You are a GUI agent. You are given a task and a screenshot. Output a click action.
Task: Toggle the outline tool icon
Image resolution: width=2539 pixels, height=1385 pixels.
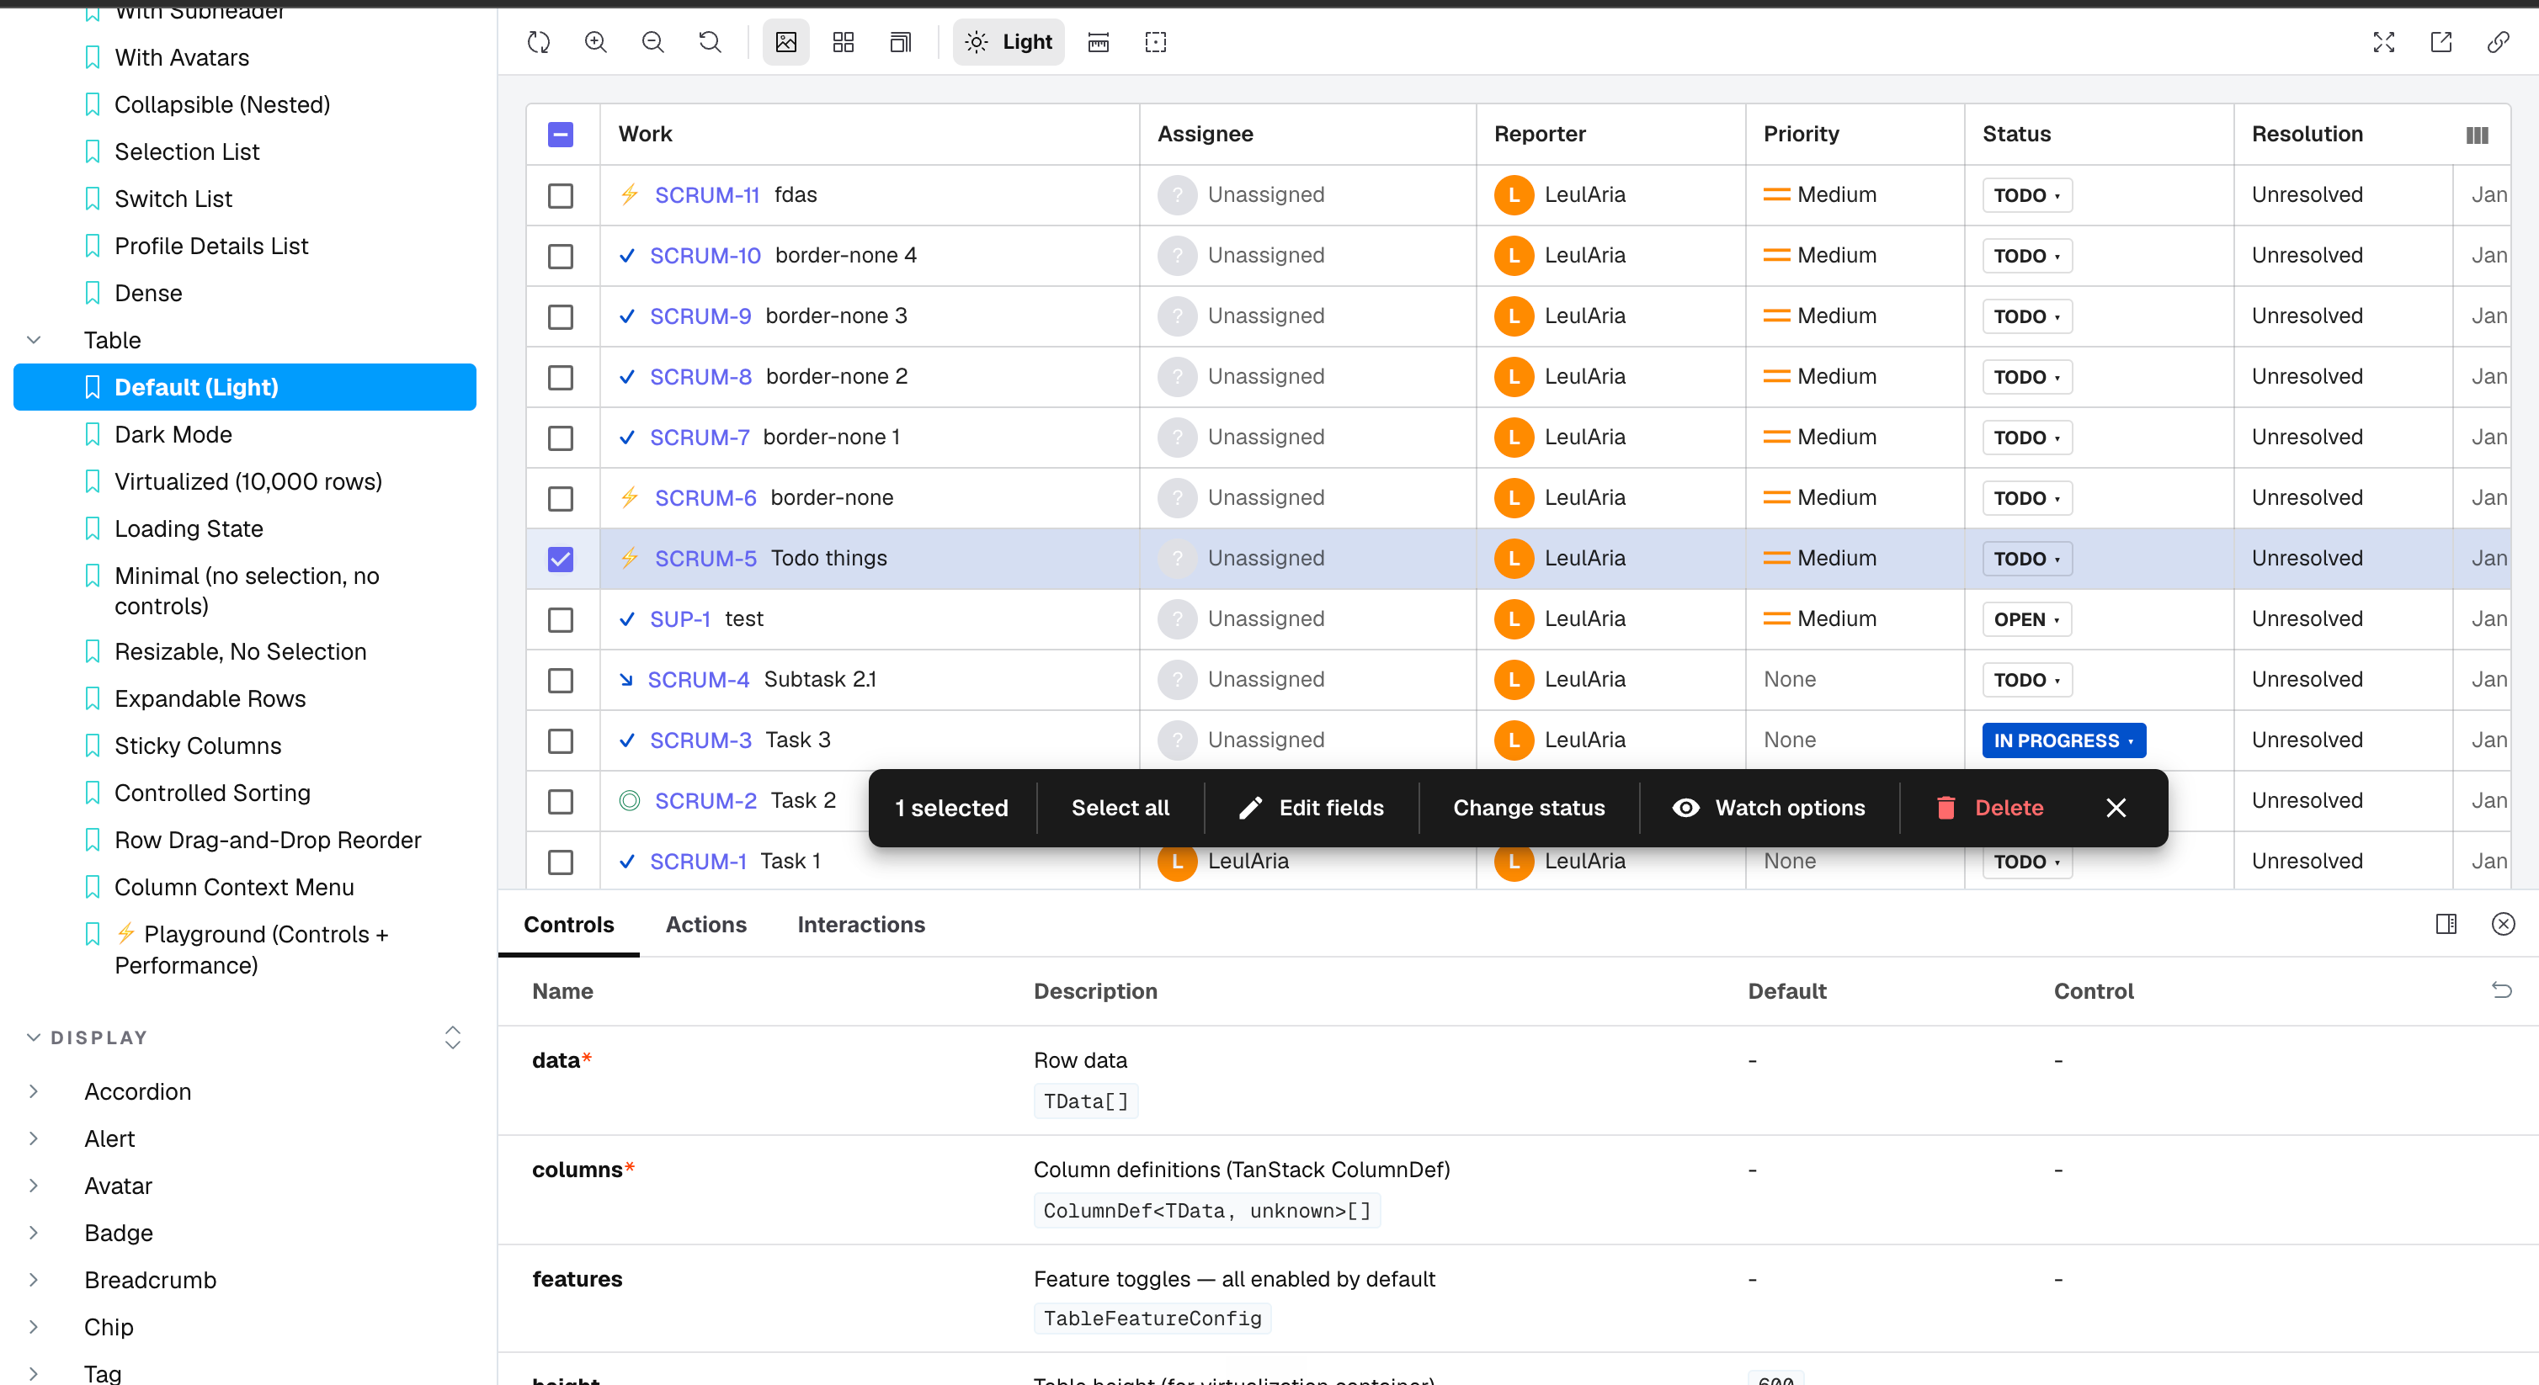pos(1155,42)
